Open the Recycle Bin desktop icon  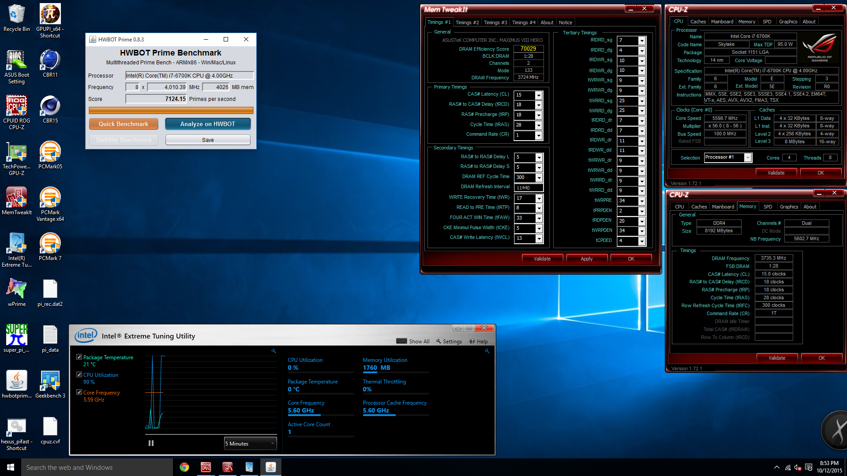click(16, 18)
